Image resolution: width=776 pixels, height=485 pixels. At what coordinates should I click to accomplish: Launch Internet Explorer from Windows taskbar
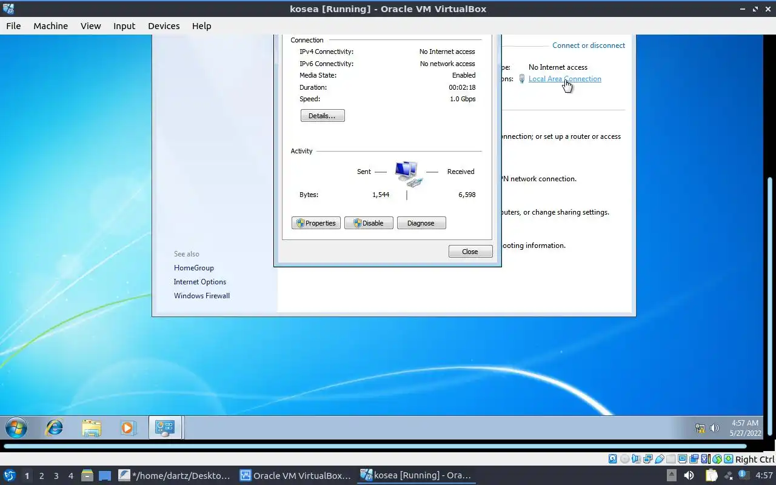[55, 427]
